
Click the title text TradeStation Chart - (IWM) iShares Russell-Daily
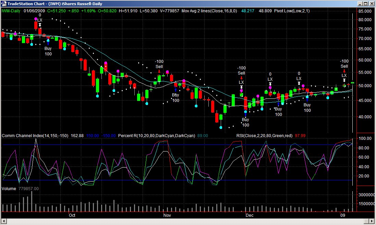55,4
